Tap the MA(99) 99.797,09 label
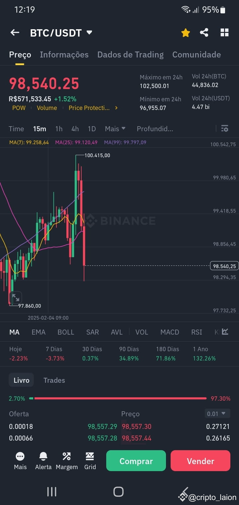239x505 pixels. [125, 143]
